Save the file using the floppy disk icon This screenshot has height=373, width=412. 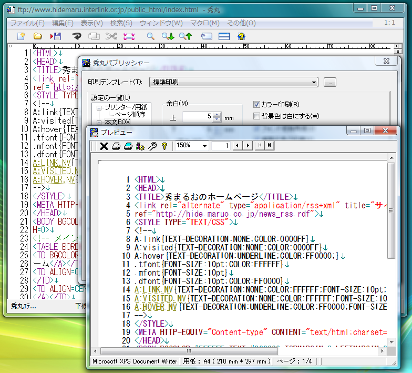[x=56, y=36]
